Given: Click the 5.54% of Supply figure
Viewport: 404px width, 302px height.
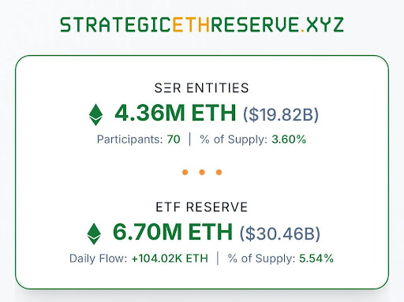Looking at the screenshot, I should click(316, 259).
